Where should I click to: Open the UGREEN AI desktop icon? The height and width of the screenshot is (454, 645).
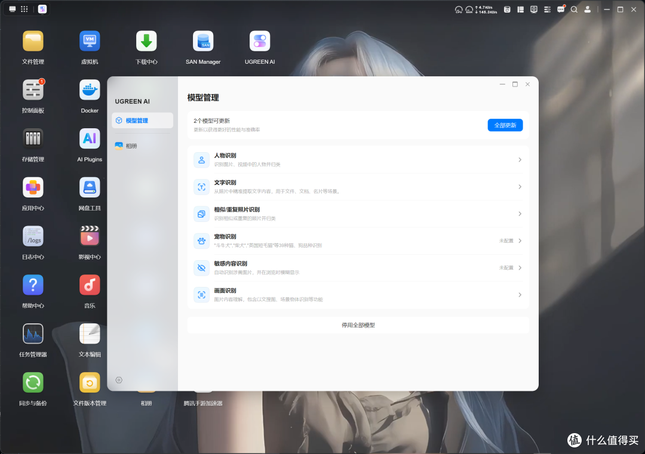tap(260, 41)
